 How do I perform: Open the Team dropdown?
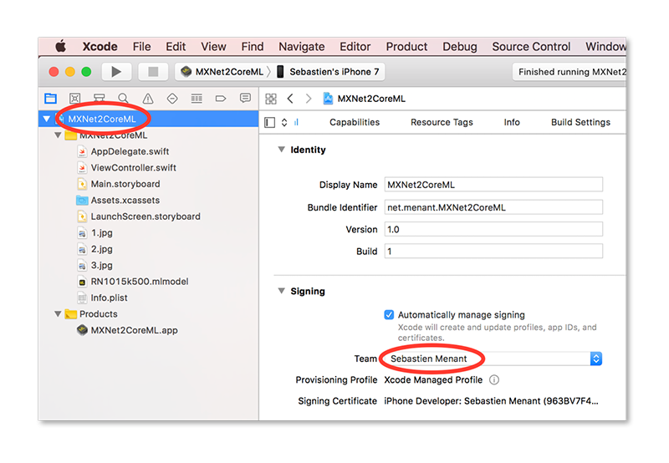pos(493,359)
